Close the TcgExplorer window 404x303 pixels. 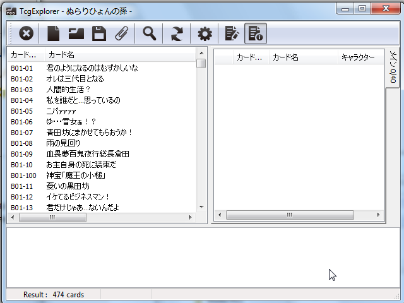386,9
